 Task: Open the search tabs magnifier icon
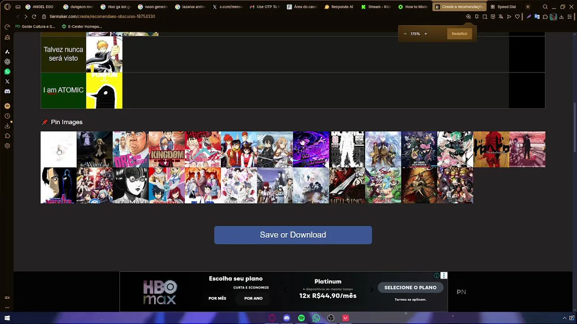point(545,7)
